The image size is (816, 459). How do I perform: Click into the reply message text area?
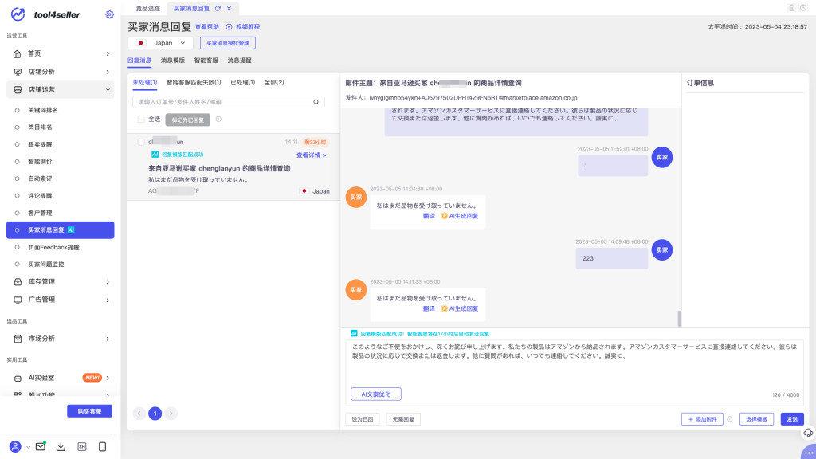click(x=575, y=363)
